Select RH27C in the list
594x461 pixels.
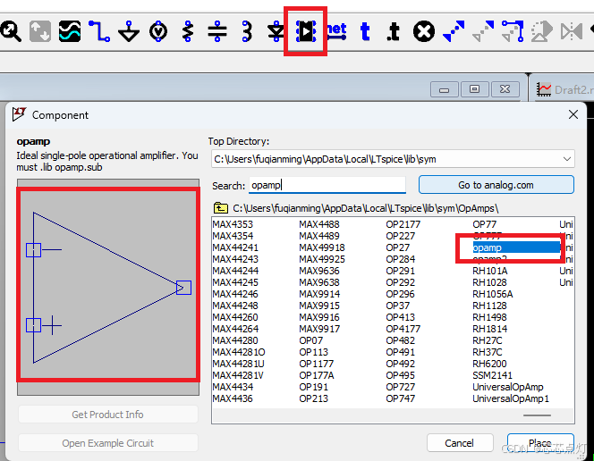pos(488,340)
